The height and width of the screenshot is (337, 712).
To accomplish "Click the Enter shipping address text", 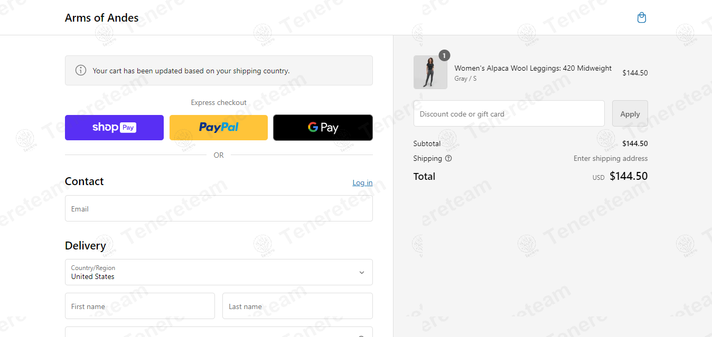I will 611,158.
